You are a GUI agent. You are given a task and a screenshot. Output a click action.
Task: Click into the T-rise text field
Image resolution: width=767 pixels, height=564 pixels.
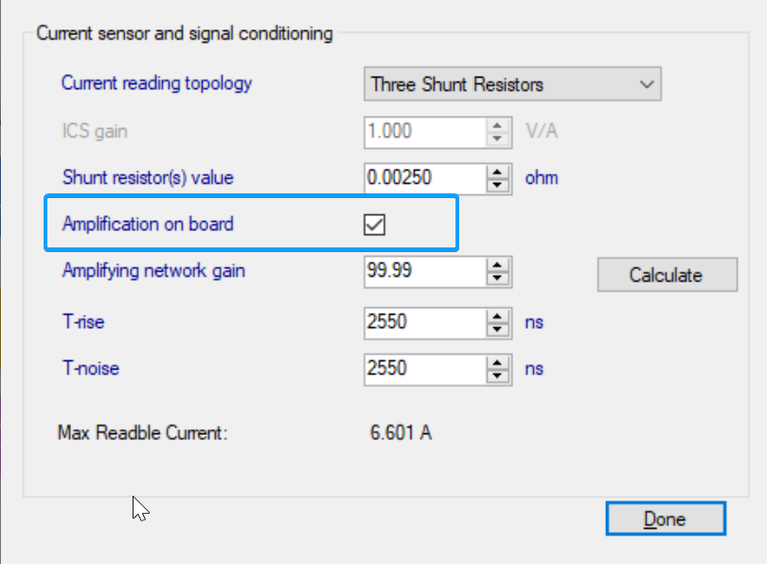(424, 322)
